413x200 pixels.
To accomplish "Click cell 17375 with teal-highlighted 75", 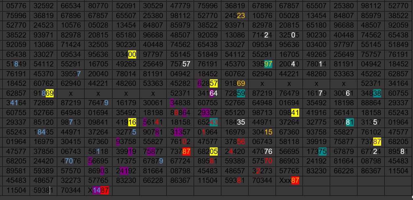I will pyautogui.click(x=316, y=152).
